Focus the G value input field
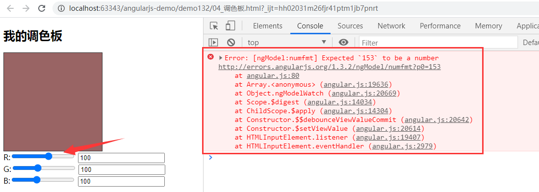 pyautogui.click(x=122, y=169)
